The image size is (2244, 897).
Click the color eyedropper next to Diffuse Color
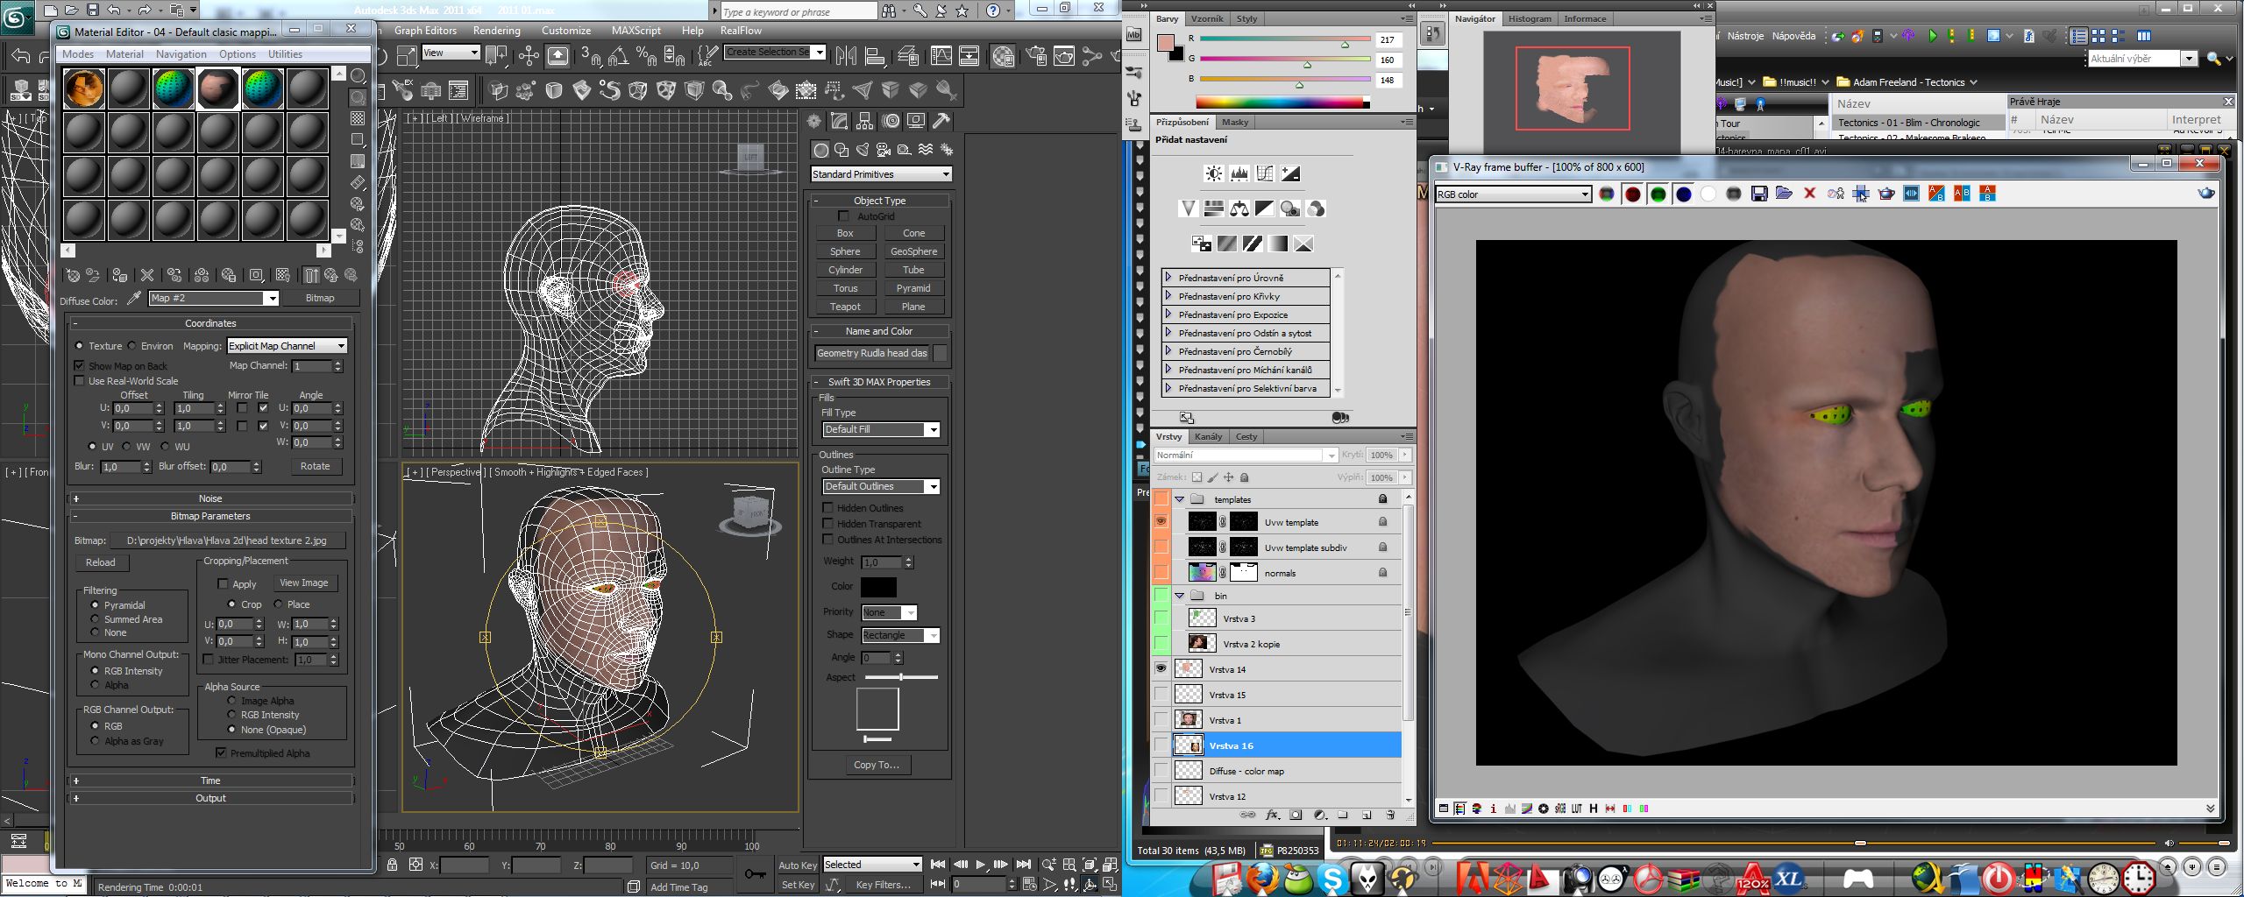[134, 299]
